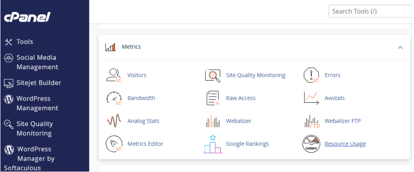This screenshot has height=172, width=414.
Task: Click the Errors octagon warning icon
Action: [311, 75]
